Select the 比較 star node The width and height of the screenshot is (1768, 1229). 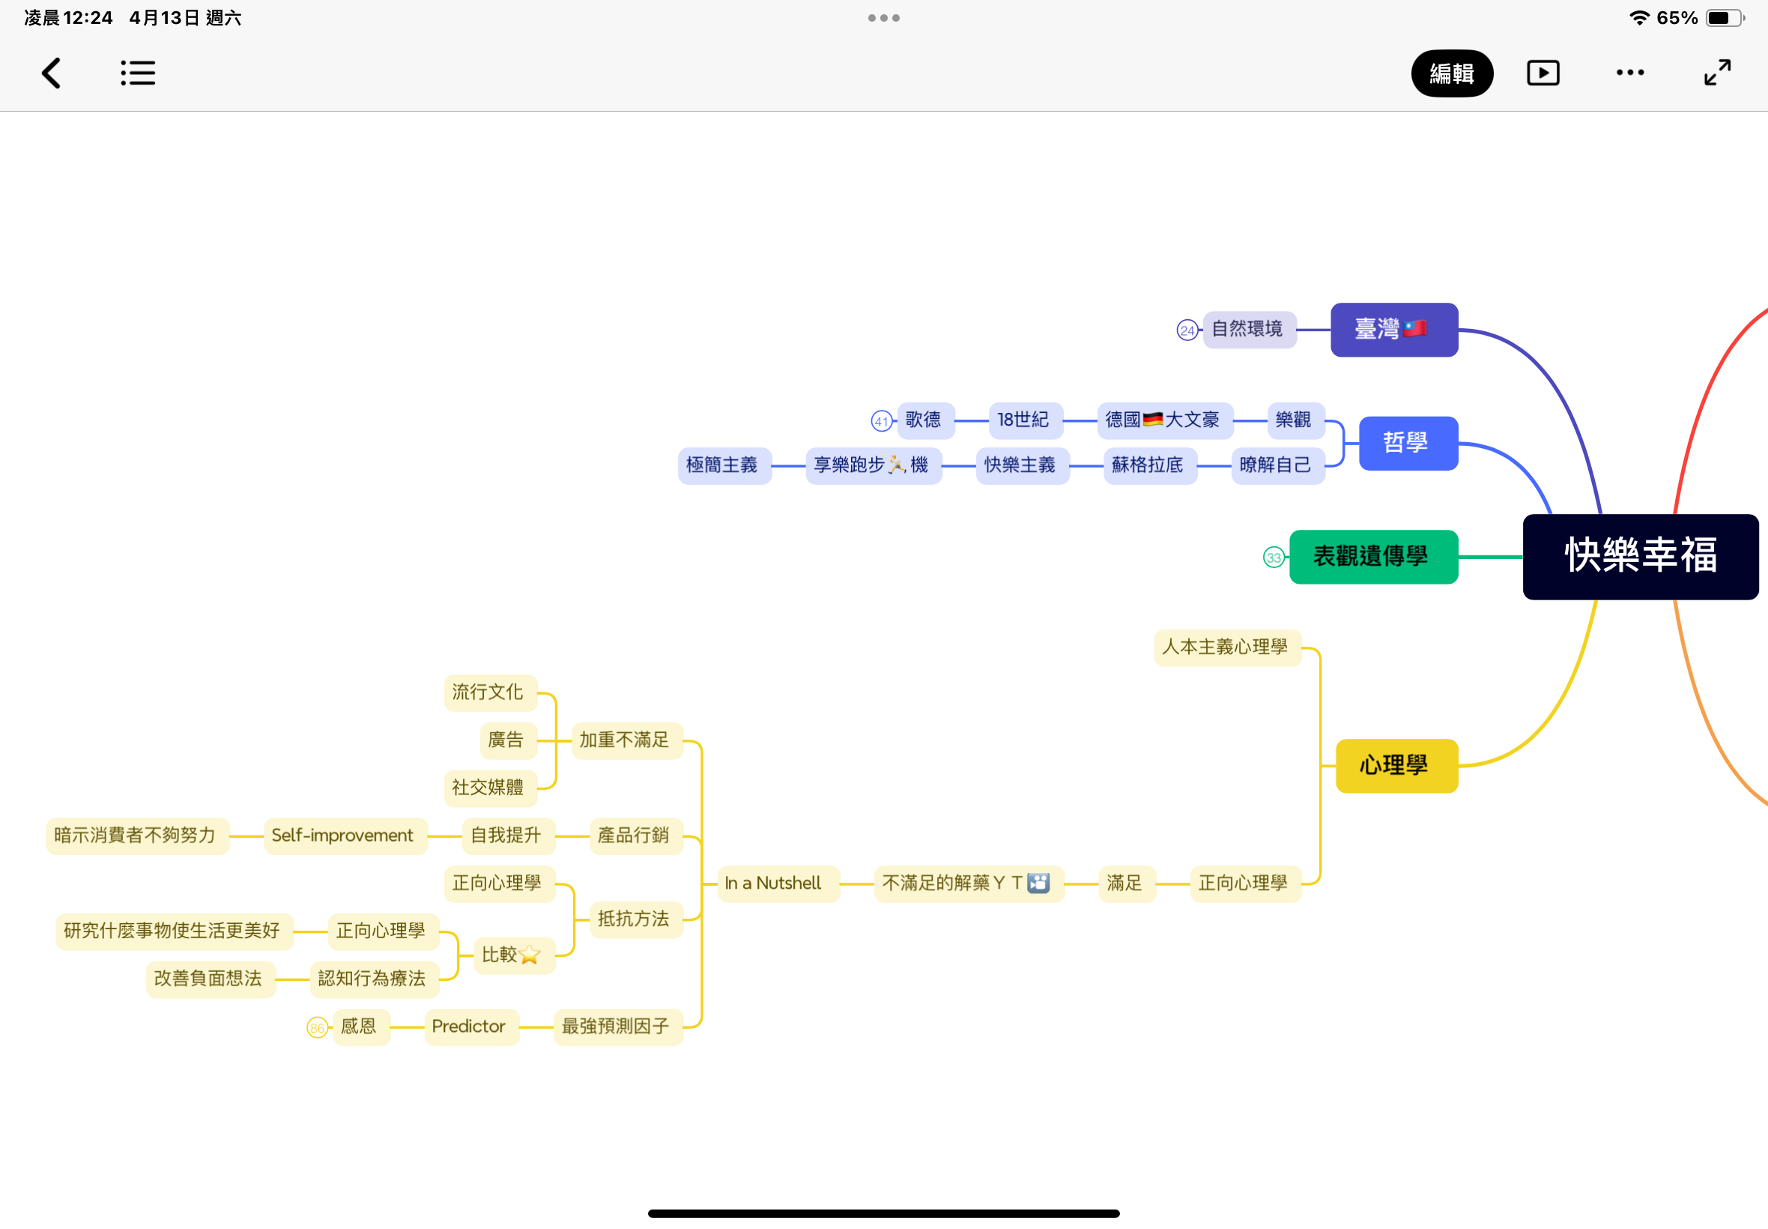coord(513,955)
